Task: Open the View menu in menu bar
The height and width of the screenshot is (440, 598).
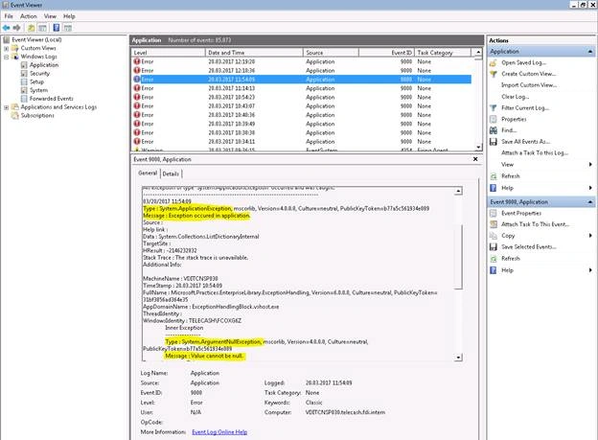Action: tap(50, 16)
